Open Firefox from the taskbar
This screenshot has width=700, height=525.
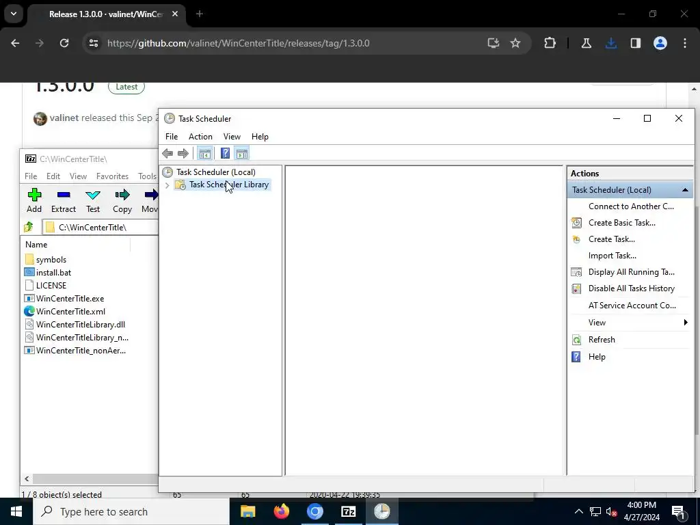[281, 511]
